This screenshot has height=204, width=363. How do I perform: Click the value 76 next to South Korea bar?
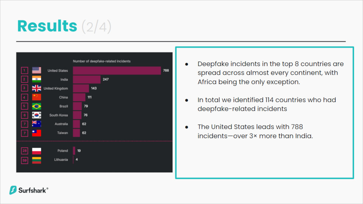point(86,115)
